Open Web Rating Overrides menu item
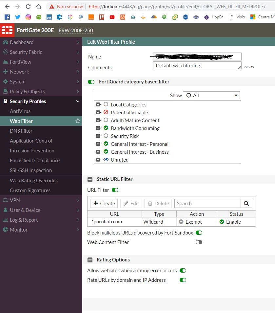The image size is (275, 313). (x=41, y=180)
